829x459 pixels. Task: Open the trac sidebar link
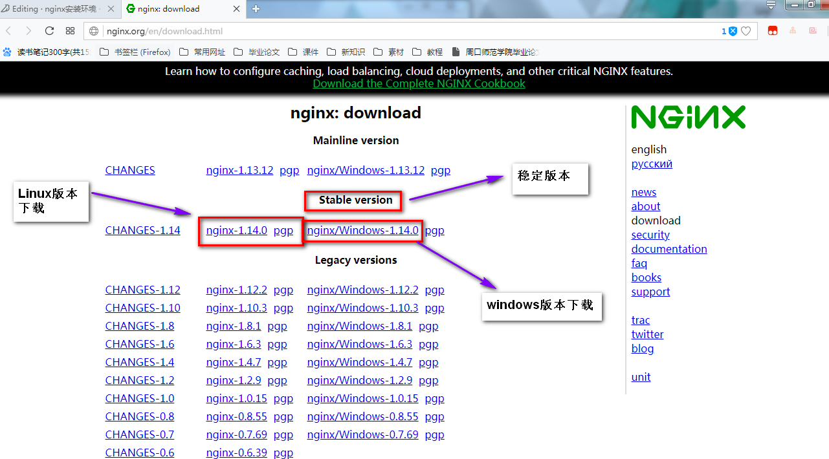coord(641,320)
